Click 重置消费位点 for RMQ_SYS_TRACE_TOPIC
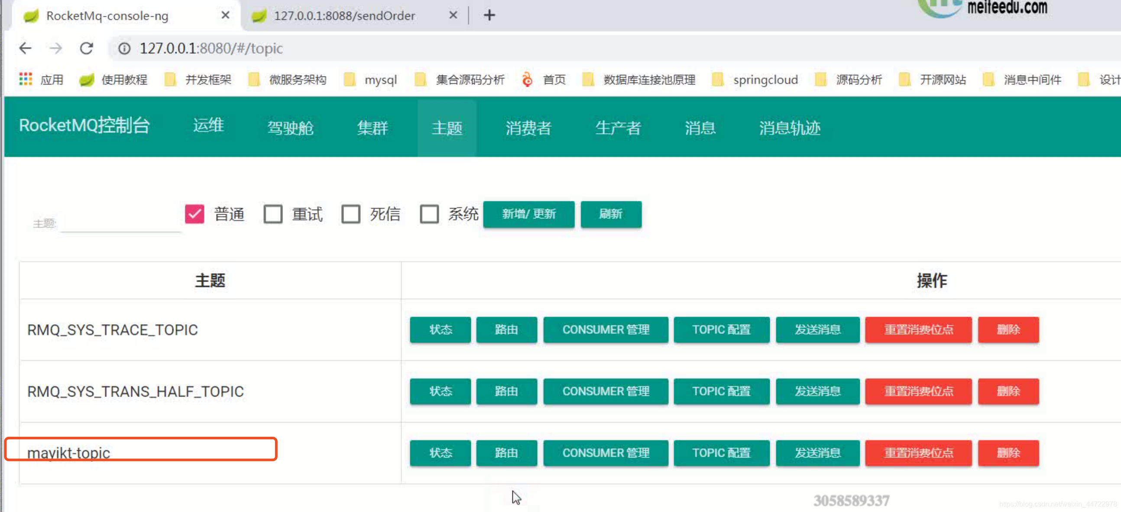Image resolution: width=1121 pixels, height=512 pixels. (919, 330)
